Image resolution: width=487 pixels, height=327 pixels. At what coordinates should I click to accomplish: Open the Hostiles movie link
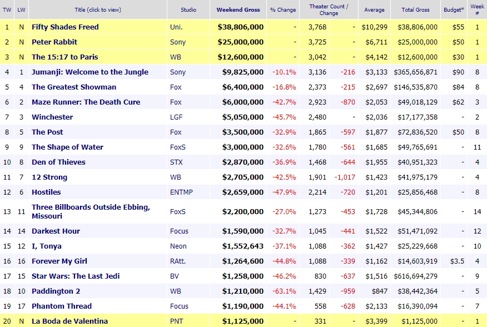[x=46, y=192]
